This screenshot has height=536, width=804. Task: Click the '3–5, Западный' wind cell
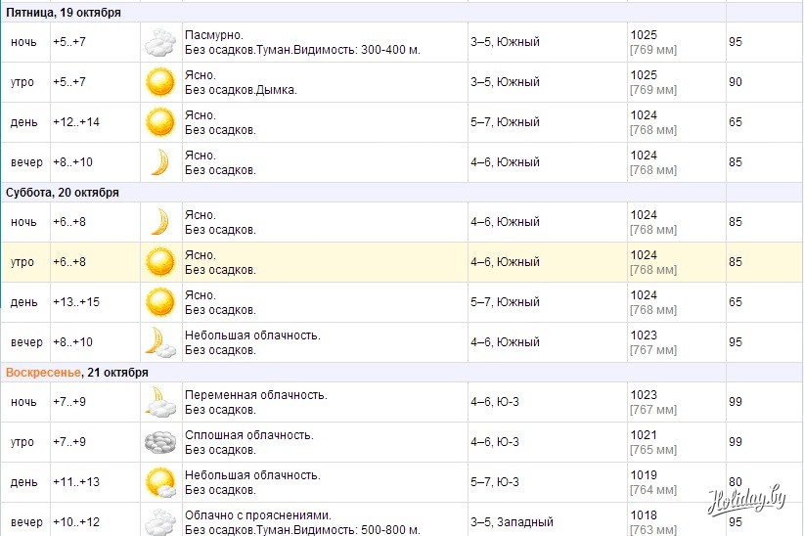[x=507, y=522]
